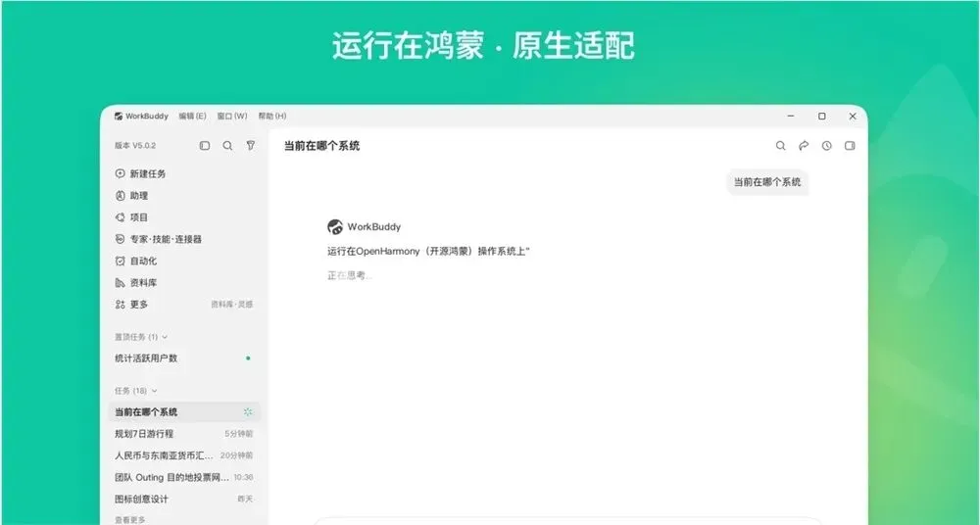Screen dimensions: 980x525
Task: Minimize the WorkBuddy window
Action: [791, 117]
